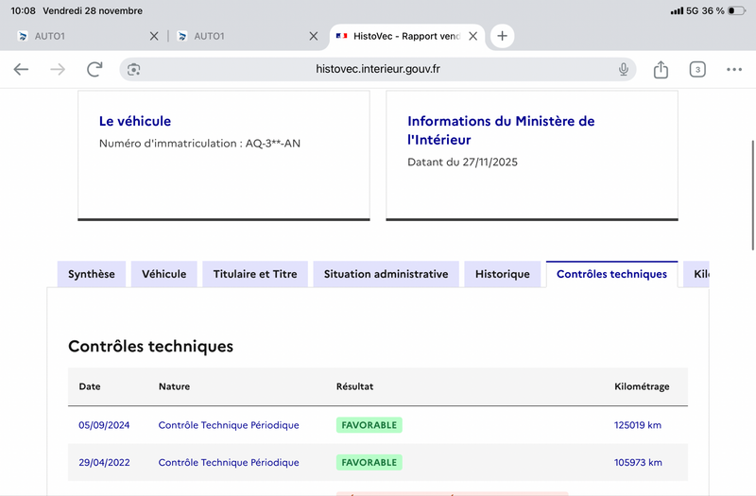The image size is (756, 496).
Task: Show the Historique tab
Action: (x=503, y=274)
